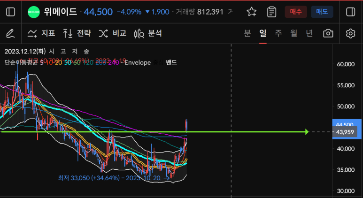Click the 2023.12.12(화) date label
The width and height of the screenshot is (363, 198).
click(x=25, y=51)
